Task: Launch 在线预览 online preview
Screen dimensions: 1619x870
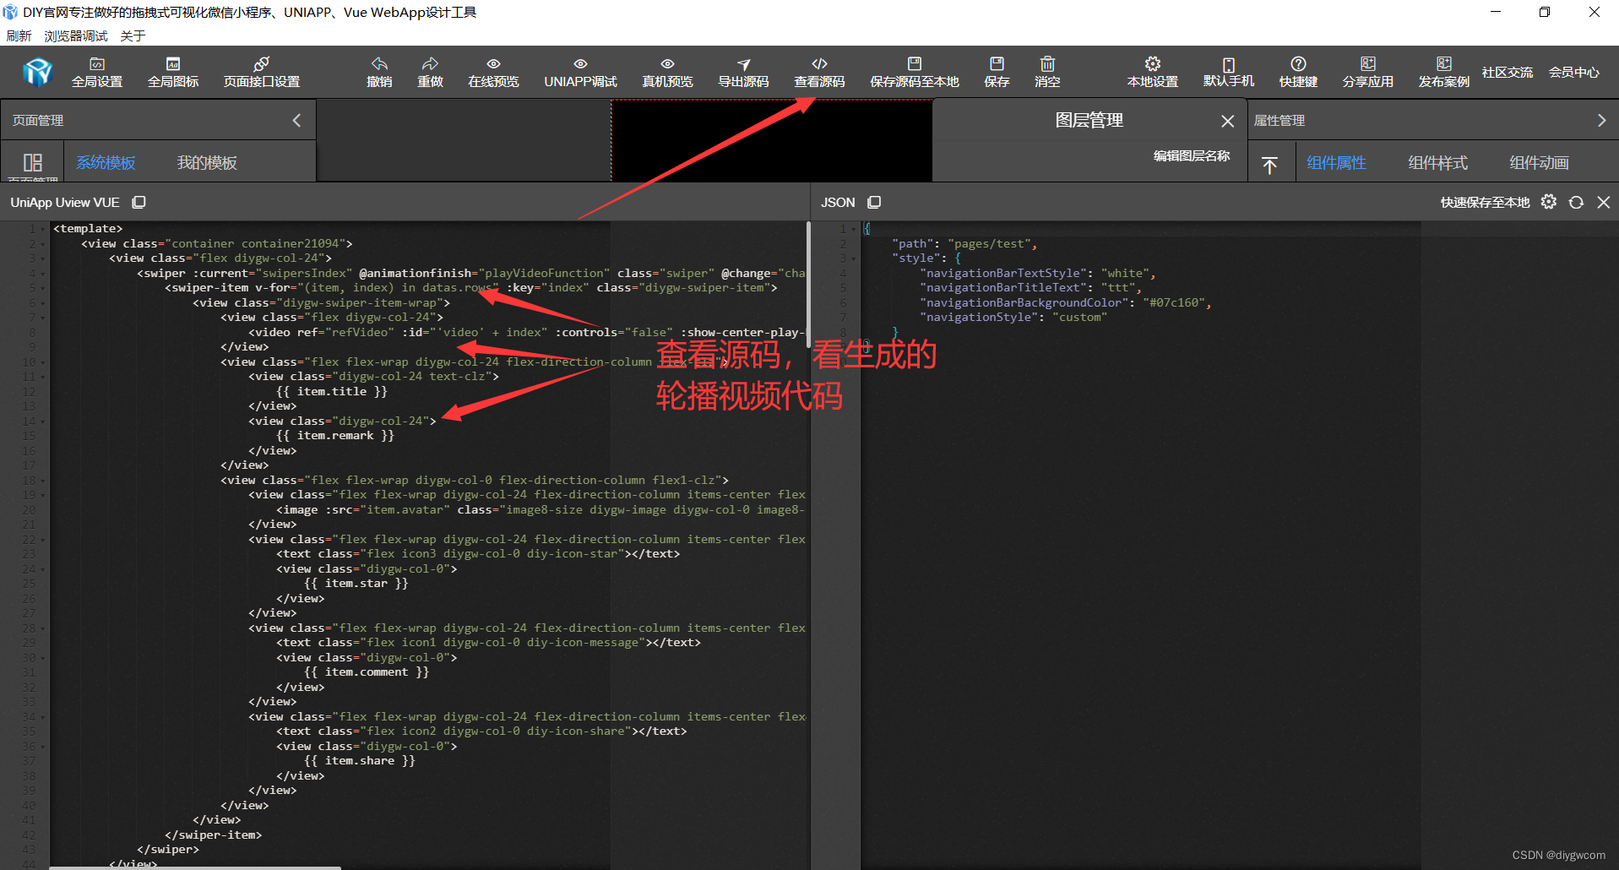Action: tap(493, 73)
